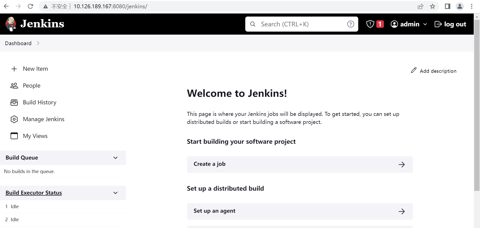
Task: Go to People in the sidebar
Action: [x=32, y=86]
